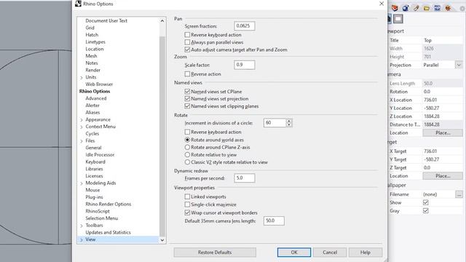Select Classic V2 style rotate relative to view
466x262 pixels.
(x=187, y=162)
